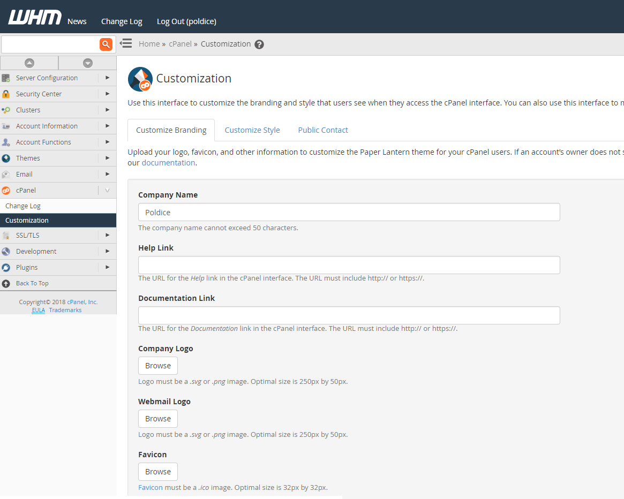This screenshot has height=499, width=624.
Task: Click Back To Top label
Action: (x=32, y=283)
